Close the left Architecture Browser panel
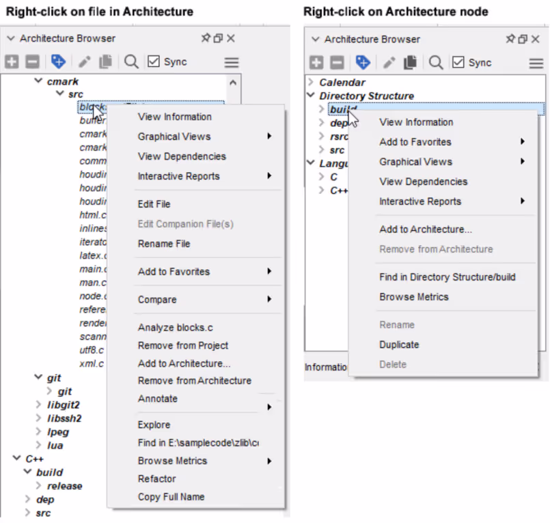Viewport: 550px width, 523px height. coord(231,38)
